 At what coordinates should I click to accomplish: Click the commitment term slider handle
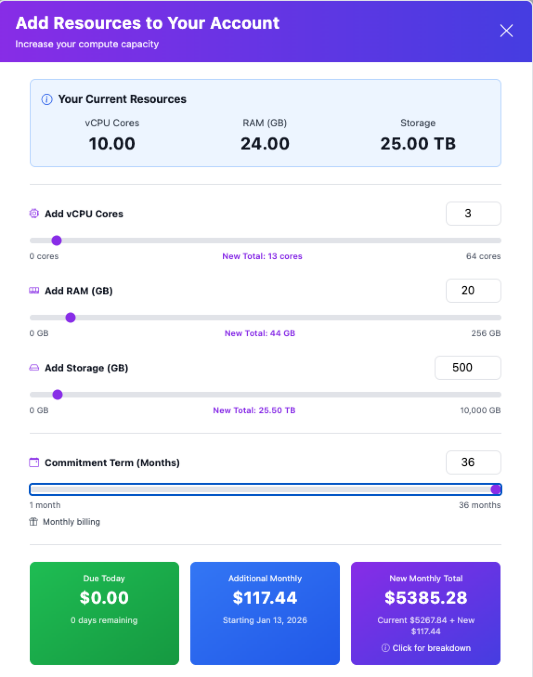tap(496, 489)
